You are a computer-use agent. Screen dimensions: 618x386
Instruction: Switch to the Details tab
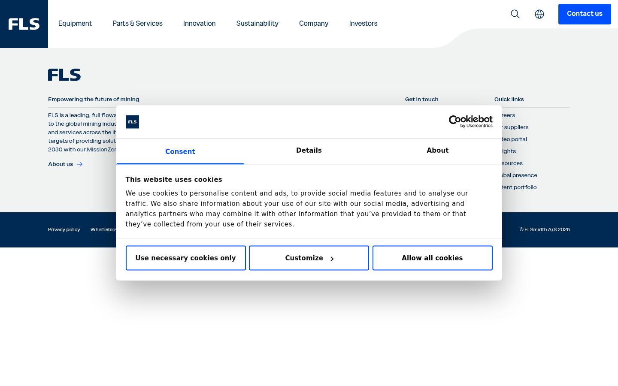(309, 151)
